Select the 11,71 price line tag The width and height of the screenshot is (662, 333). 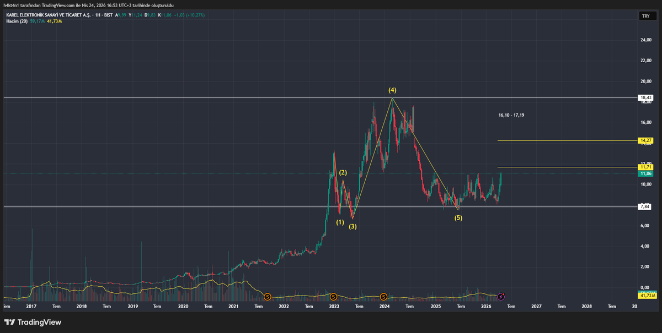coord(645,166)
